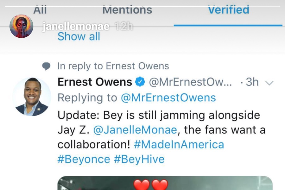Screen dimensions: 285x190
Task: Open the @JanelleMonae mention
Action: (x=135, y=130)
